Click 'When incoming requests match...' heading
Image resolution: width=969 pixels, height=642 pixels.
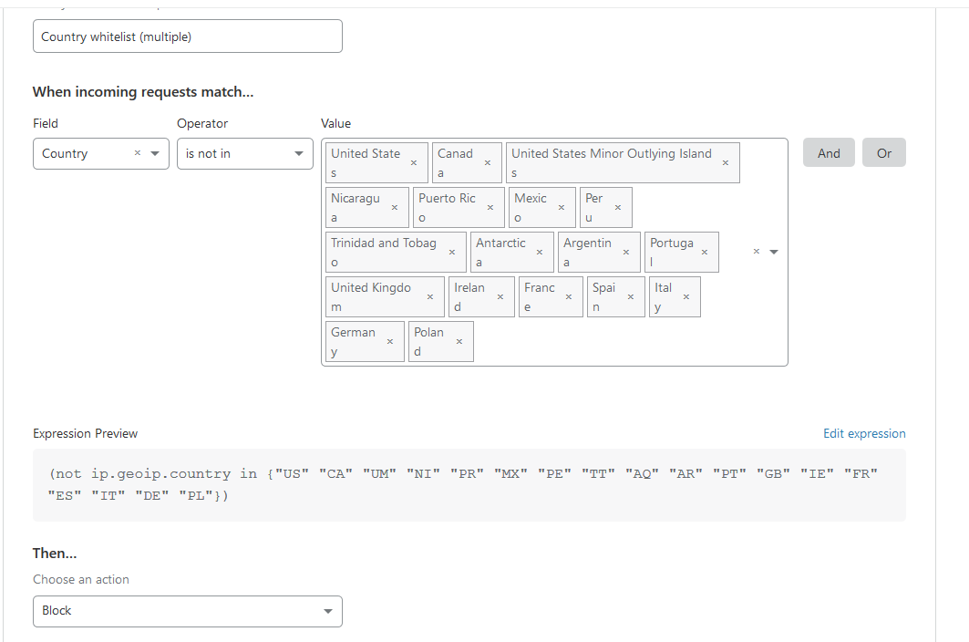[143, 92]
